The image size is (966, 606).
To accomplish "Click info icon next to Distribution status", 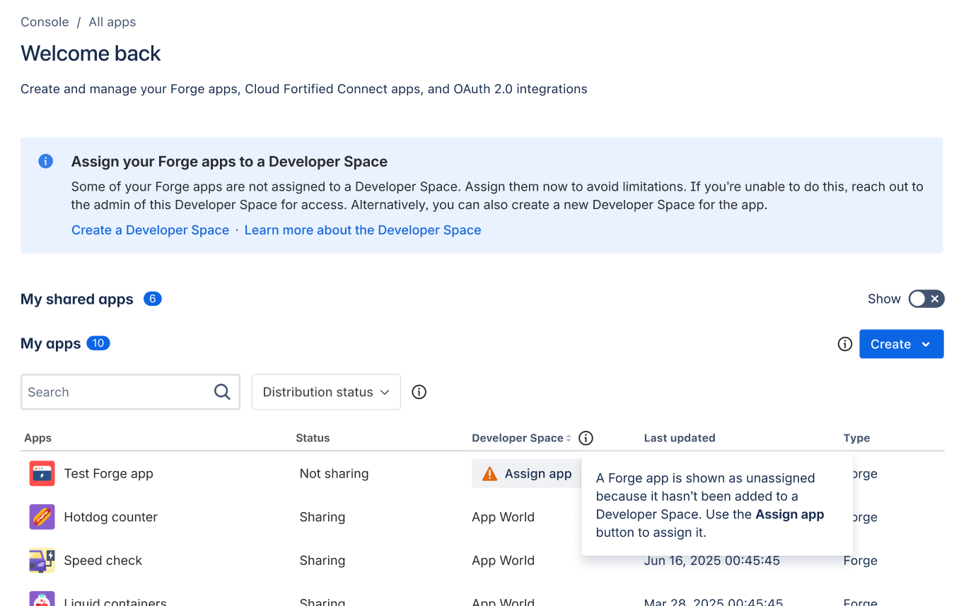I will (x=419, y=392).
